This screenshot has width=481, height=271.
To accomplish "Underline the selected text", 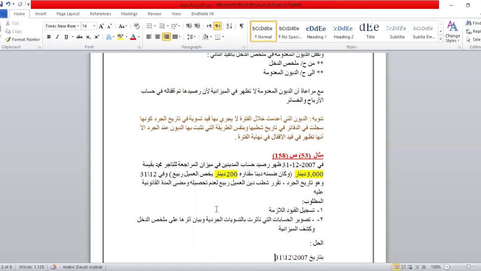I will (x=66, y=37).
